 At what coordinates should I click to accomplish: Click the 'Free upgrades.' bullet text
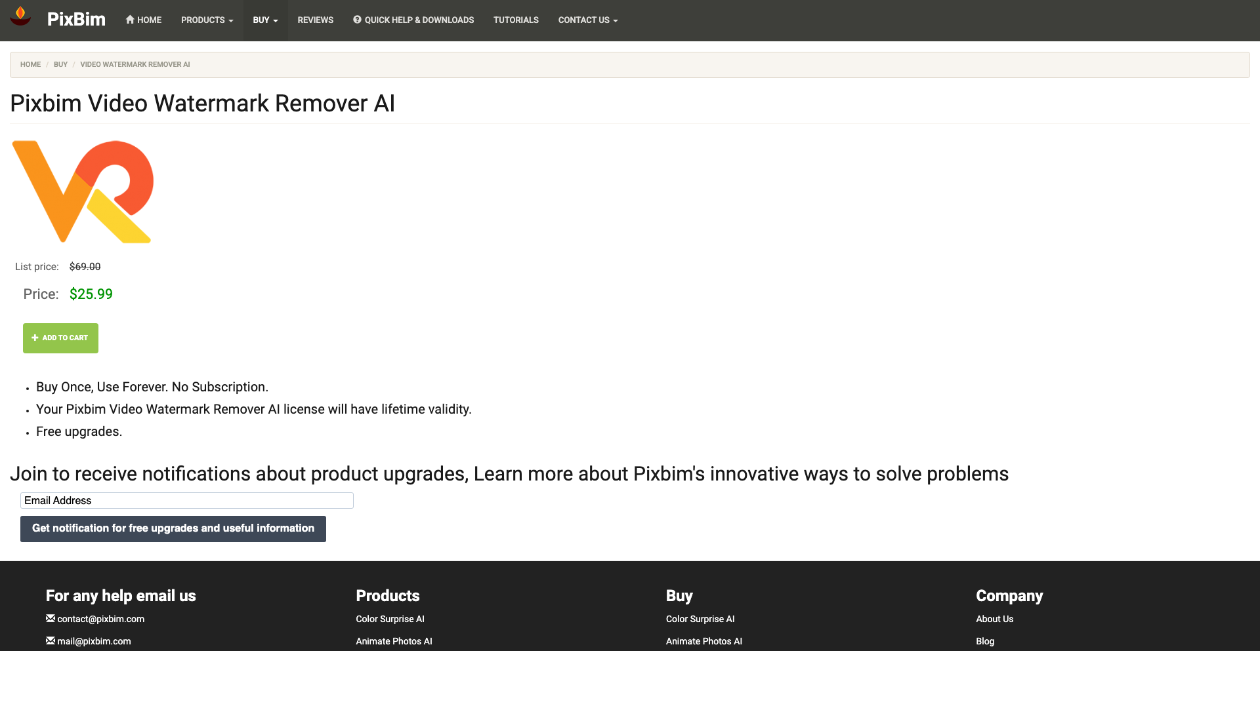(x=79, y=431)
